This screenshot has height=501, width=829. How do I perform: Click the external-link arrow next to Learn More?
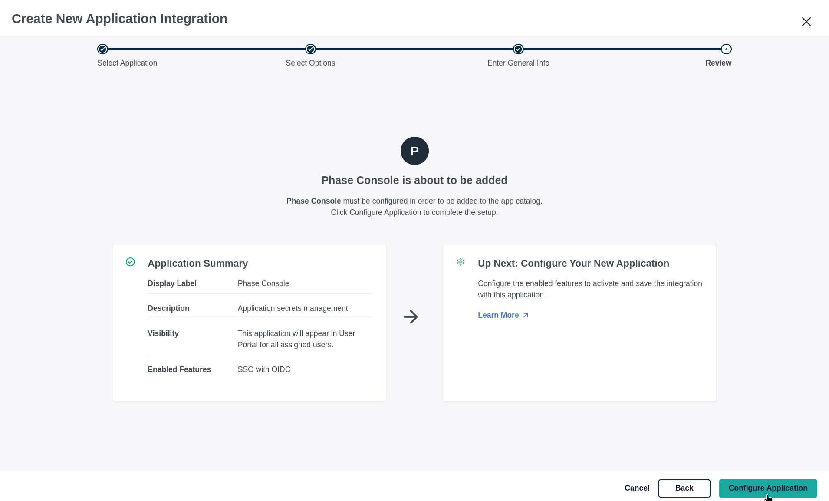click(x=525, y=315)
